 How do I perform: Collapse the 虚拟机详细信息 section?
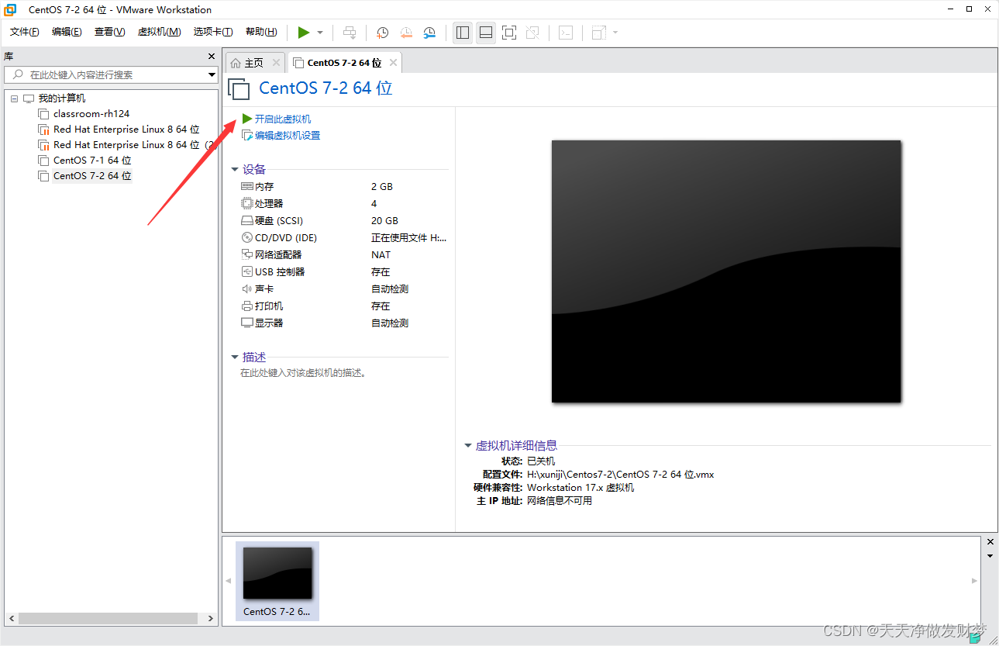[467, 445]
